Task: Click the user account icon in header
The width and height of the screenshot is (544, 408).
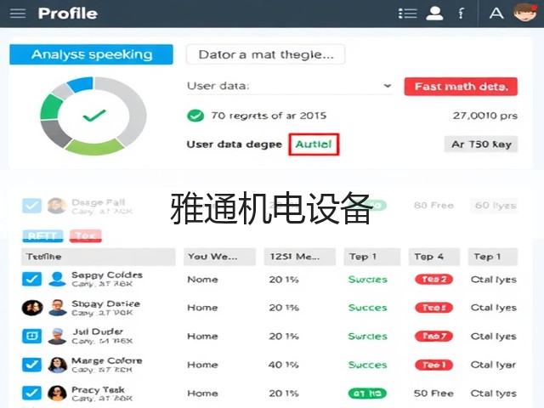Action: click(434, 14)
